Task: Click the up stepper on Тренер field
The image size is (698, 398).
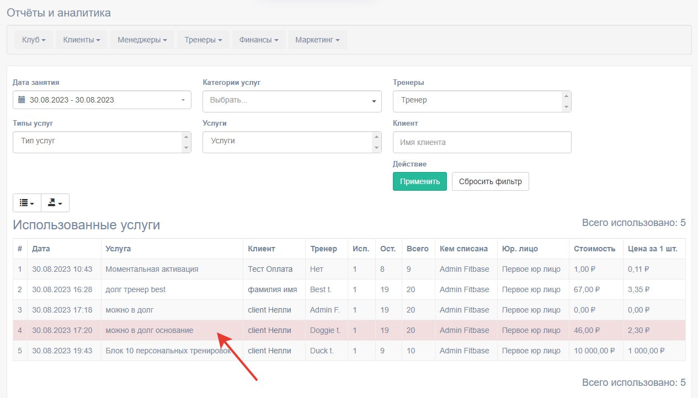Action: pos(567,95)
